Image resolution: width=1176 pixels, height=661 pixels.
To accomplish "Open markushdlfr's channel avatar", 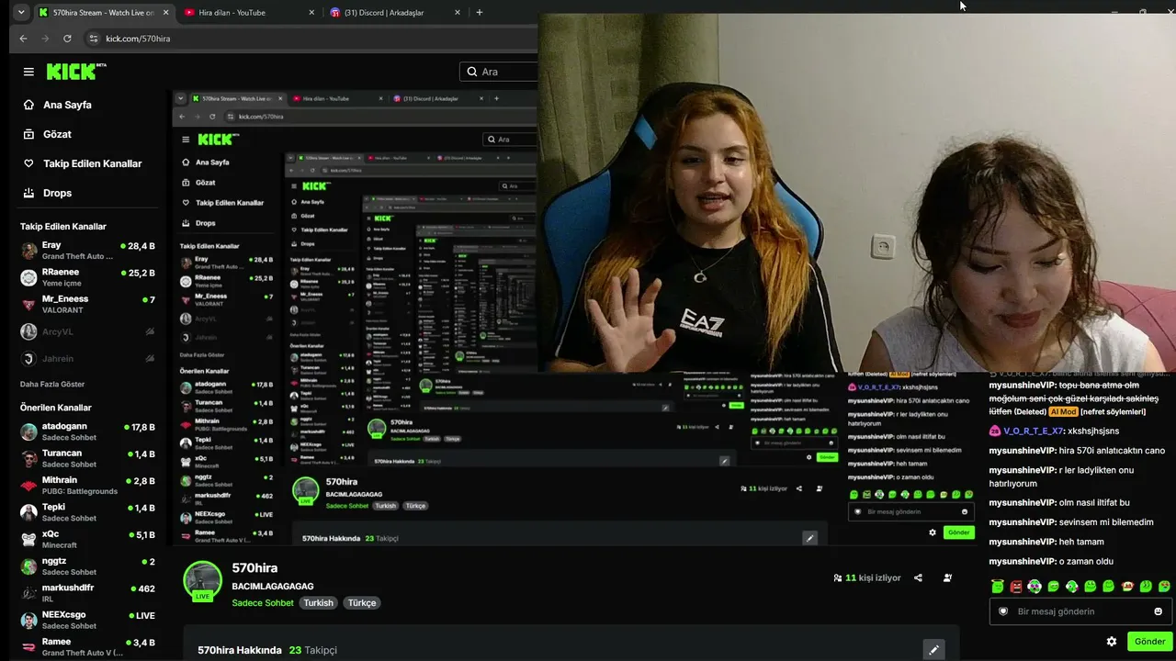I will (x=29, y=592).
